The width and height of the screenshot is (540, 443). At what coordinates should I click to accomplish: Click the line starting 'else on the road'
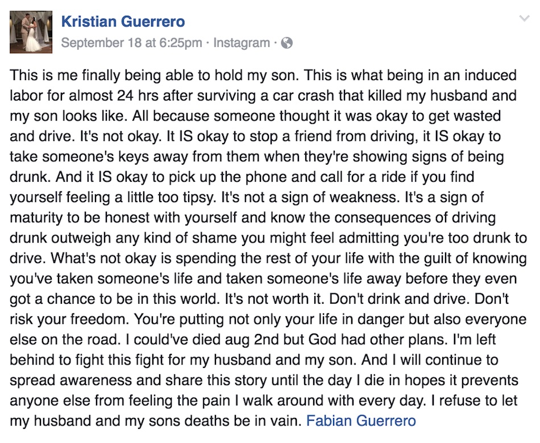tap(252, 340)
